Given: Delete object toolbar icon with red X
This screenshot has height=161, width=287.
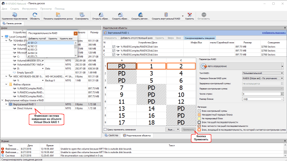Looking at the screenshot, I should pos(190,15).
